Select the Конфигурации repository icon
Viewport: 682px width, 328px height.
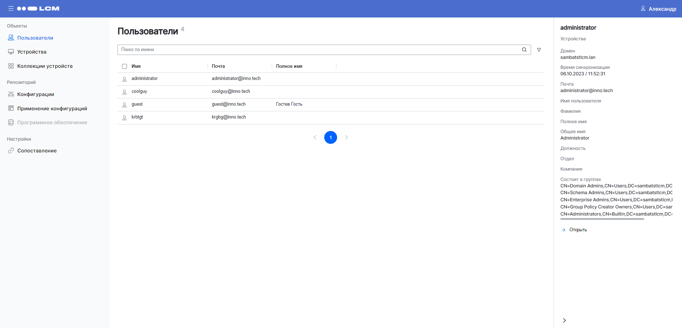point(11,94)
